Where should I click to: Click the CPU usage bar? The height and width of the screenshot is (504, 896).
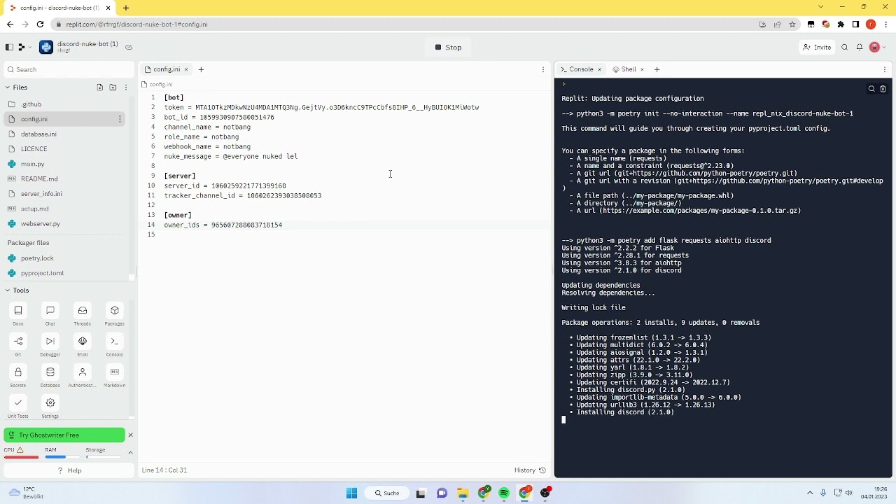tap(22, 457)
